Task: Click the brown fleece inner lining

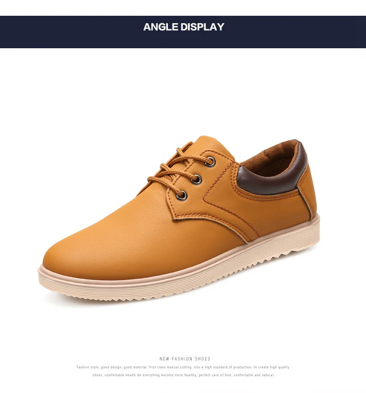Action: (x=271, y=157)
